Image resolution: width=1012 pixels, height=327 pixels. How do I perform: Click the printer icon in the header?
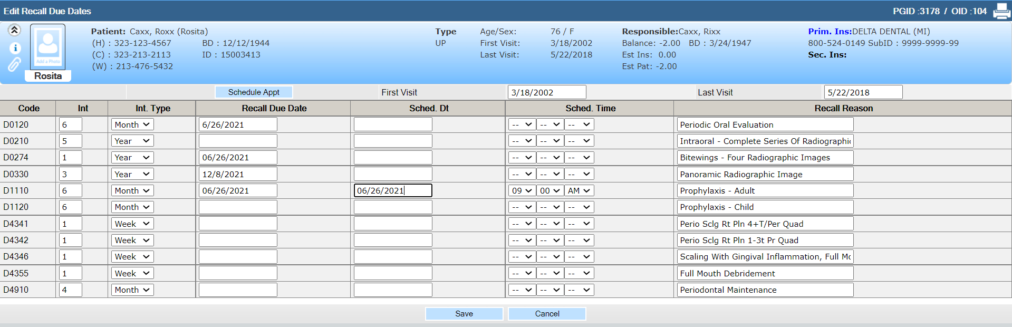coord(1001,11)
